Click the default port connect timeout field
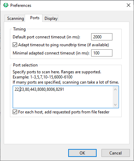134x161 pixels. (102, 37)
